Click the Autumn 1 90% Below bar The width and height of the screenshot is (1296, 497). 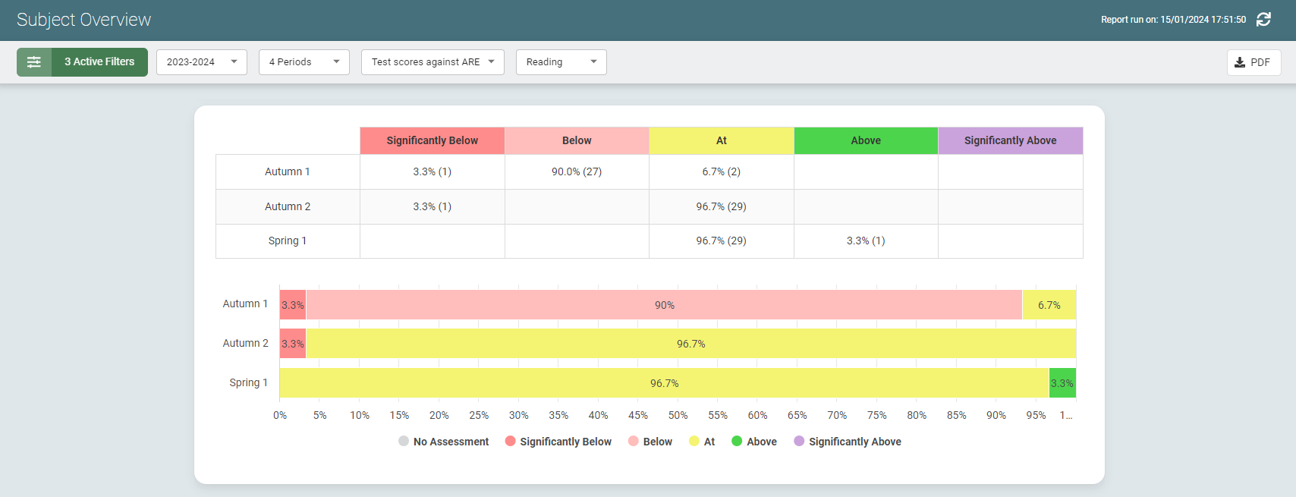pos(664,305)
